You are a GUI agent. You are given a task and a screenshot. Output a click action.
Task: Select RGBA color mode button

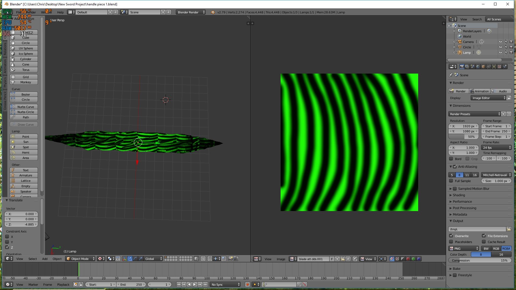pyautogui.click(x=506, y=249)
